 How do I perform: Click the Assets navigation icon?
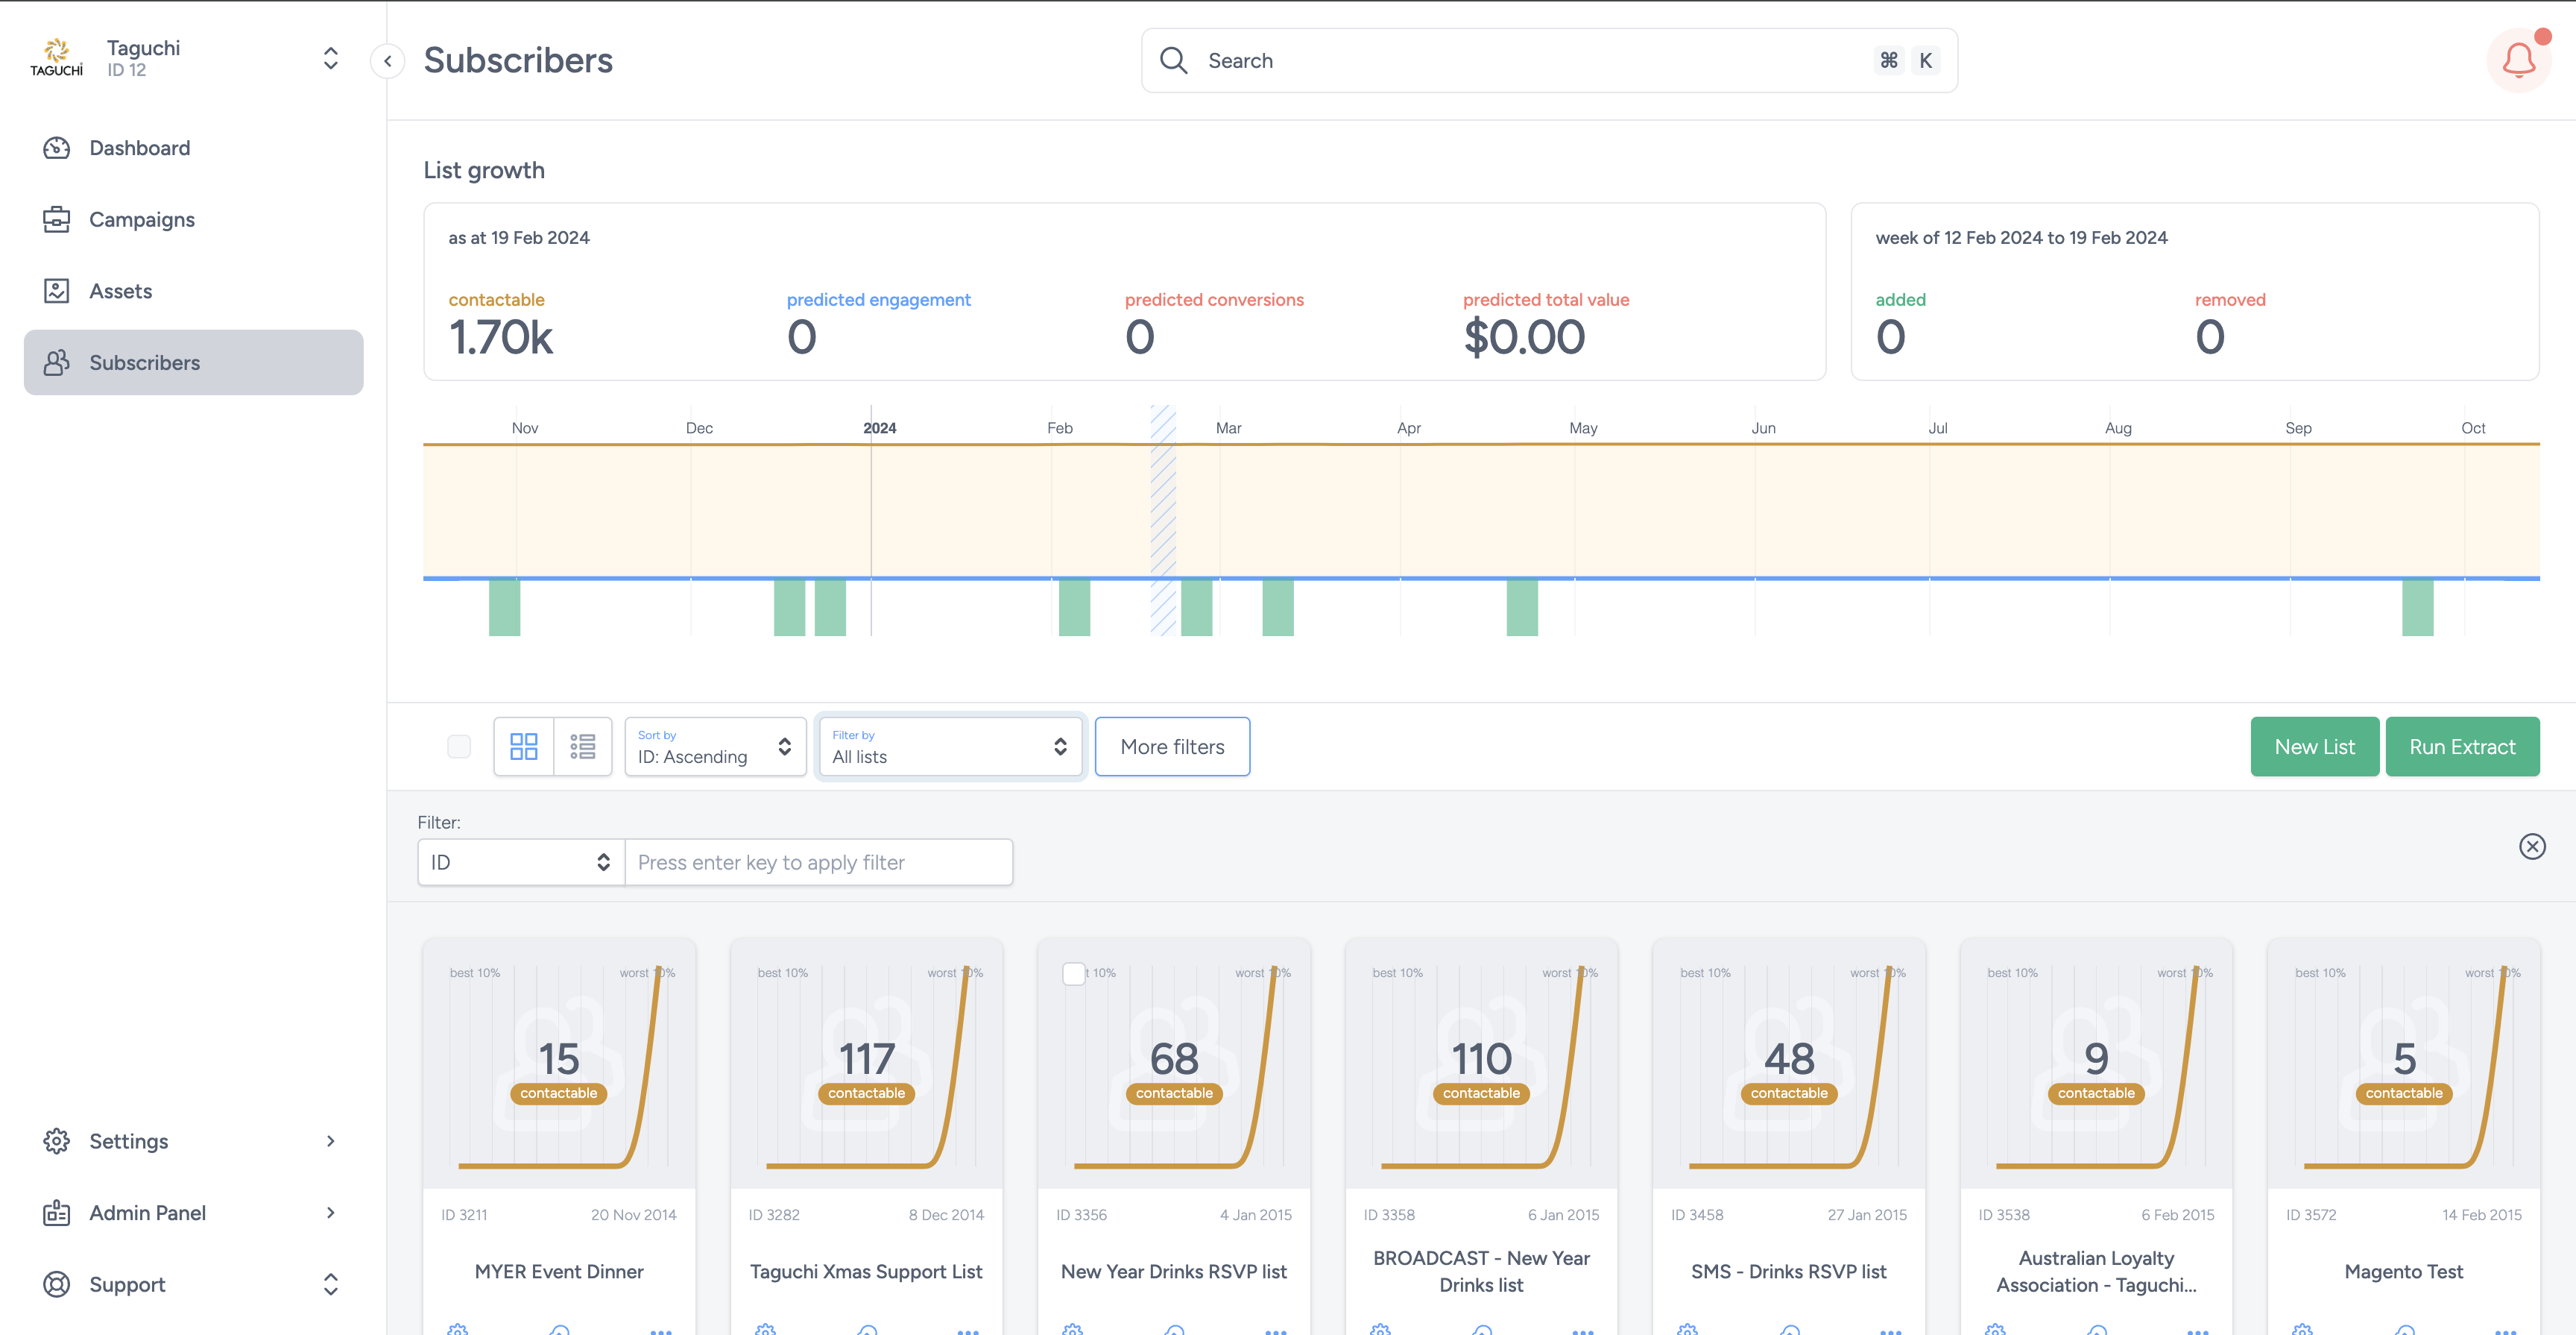tap(56, 291)
